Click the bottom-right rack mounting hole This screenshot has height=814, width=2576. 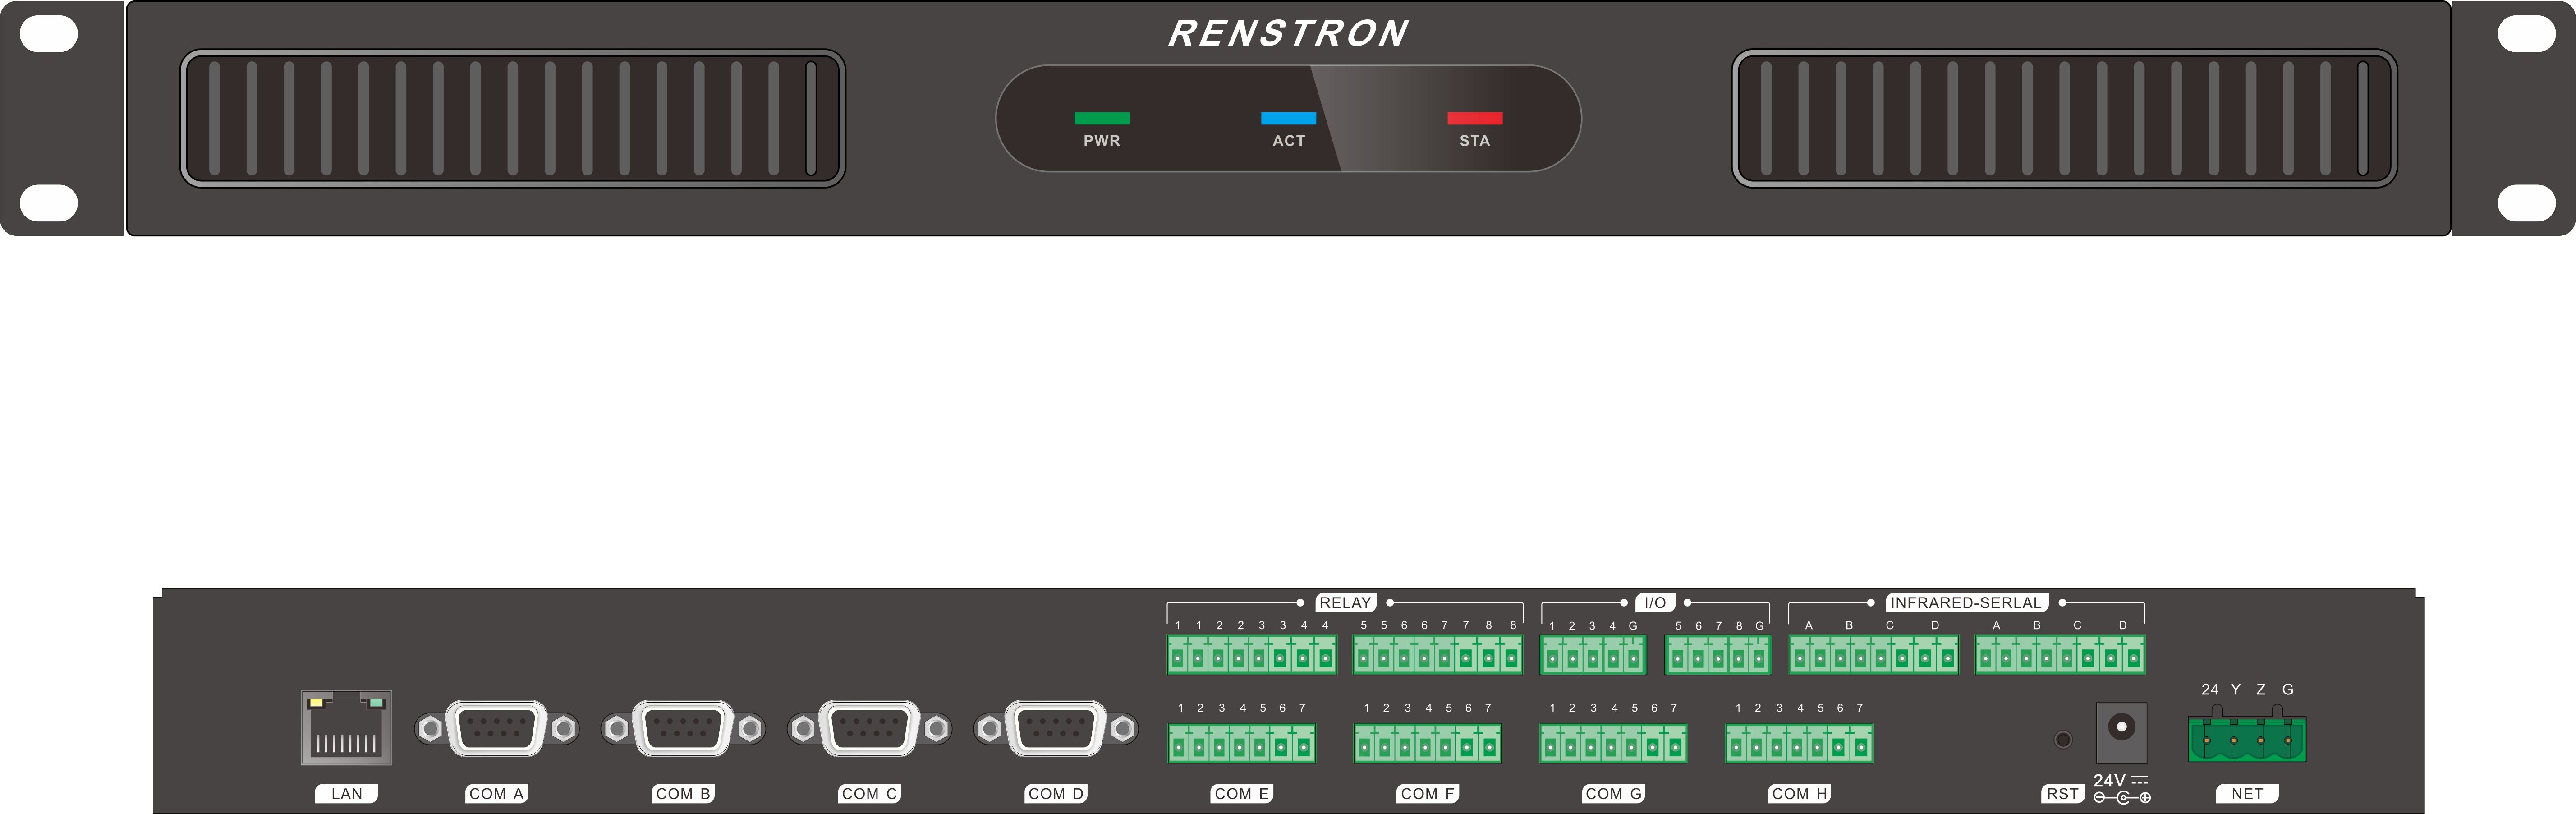[x=2526, y=203]
